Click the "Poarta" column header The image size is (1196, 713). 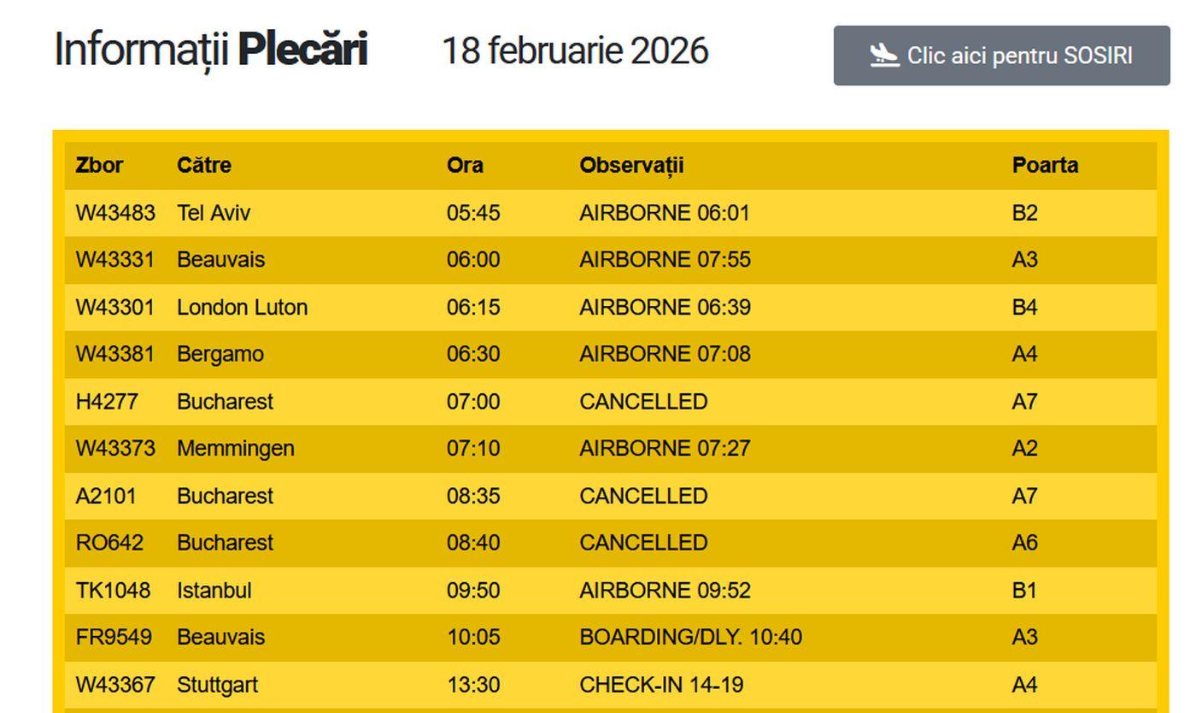click(x=1045, y=165)
